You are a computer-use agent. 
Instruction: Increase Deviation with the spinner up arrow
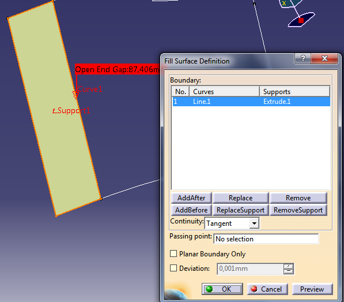[288, 266]
